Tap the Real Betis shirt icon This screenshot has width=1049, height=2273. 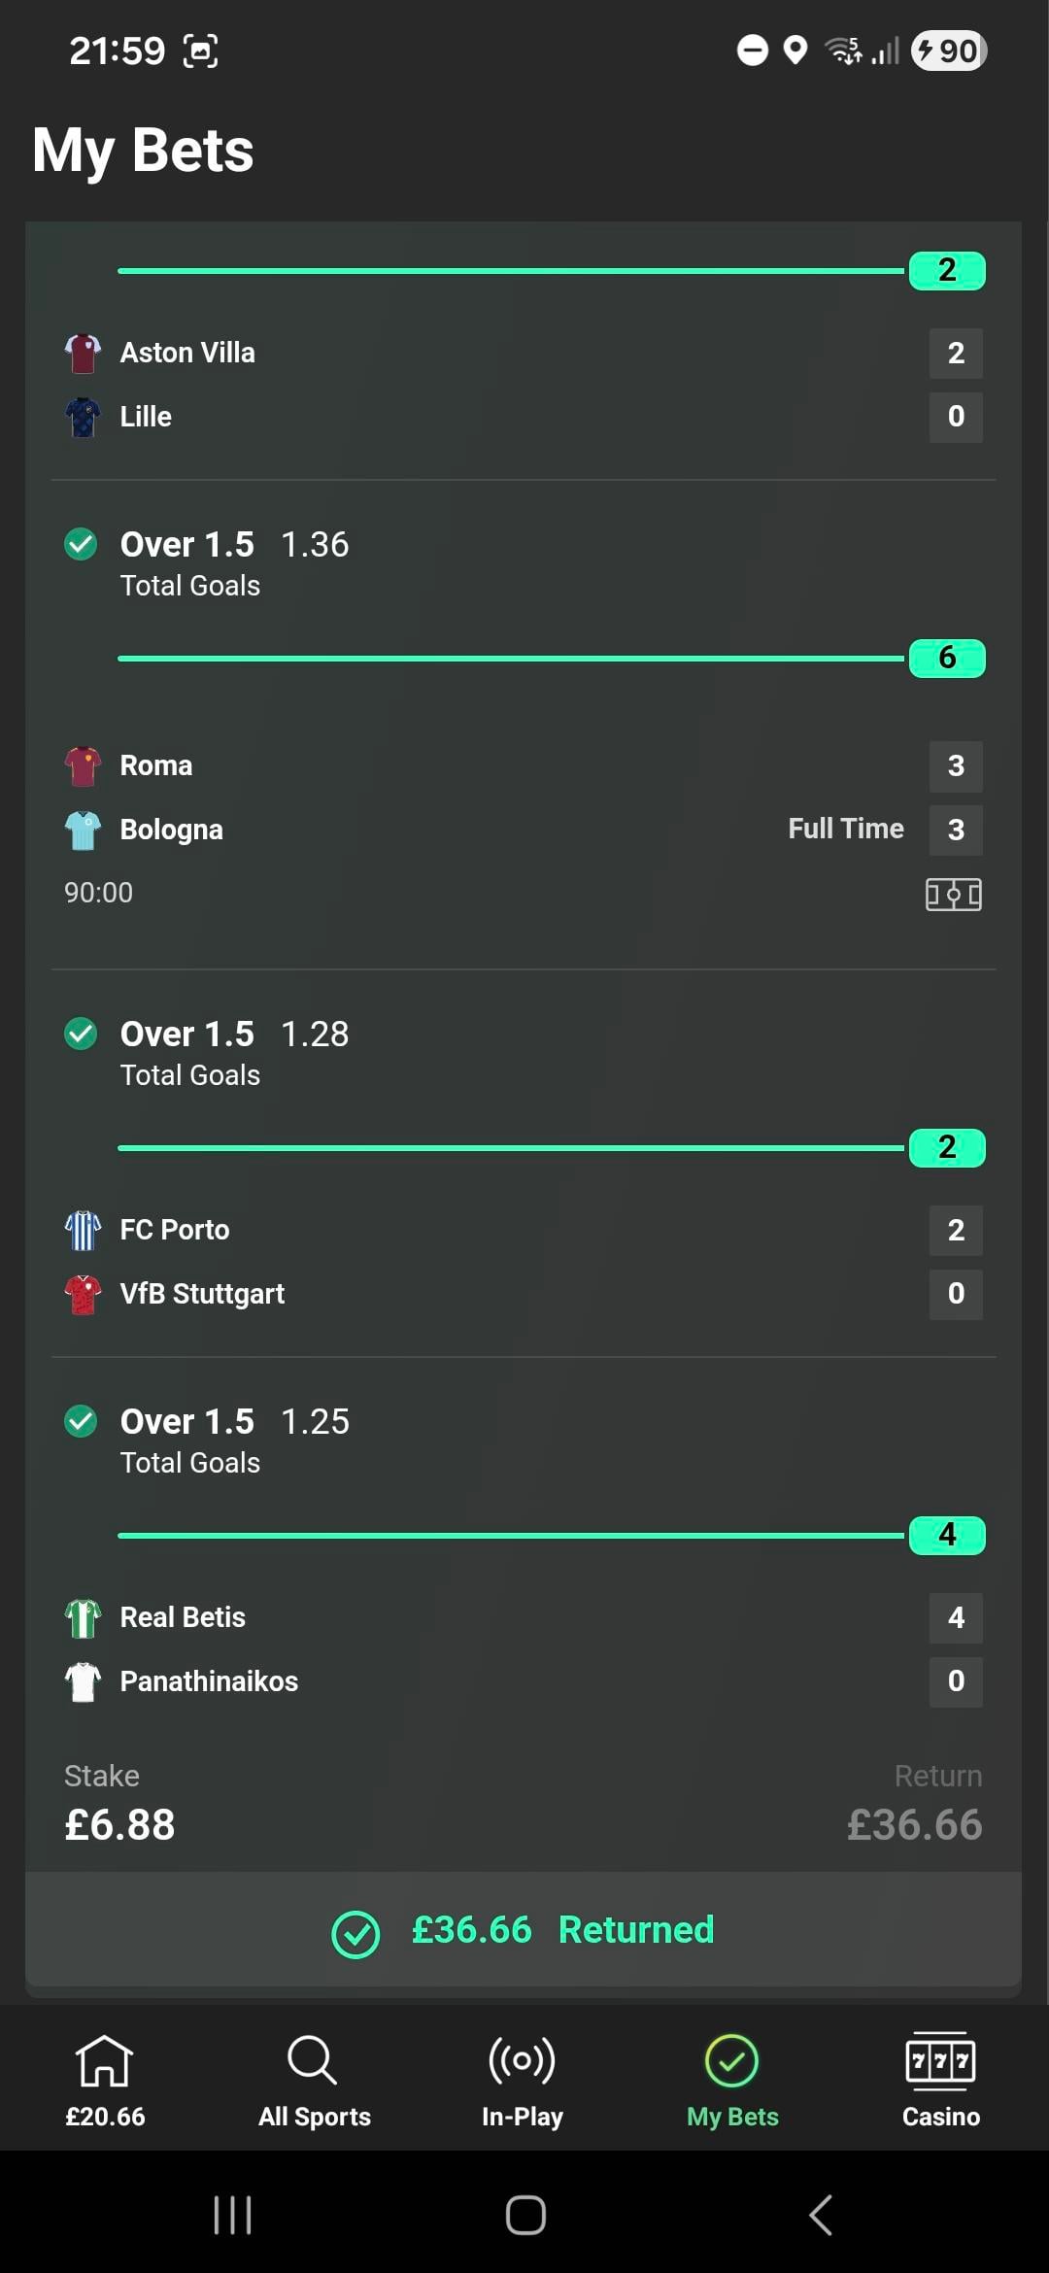[83, 1618]
